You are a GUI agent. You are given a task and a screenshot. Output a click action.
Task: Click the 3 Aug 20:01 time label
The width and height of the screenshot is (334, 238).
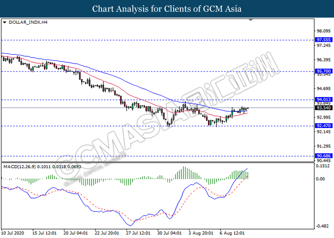coord(201,233)
